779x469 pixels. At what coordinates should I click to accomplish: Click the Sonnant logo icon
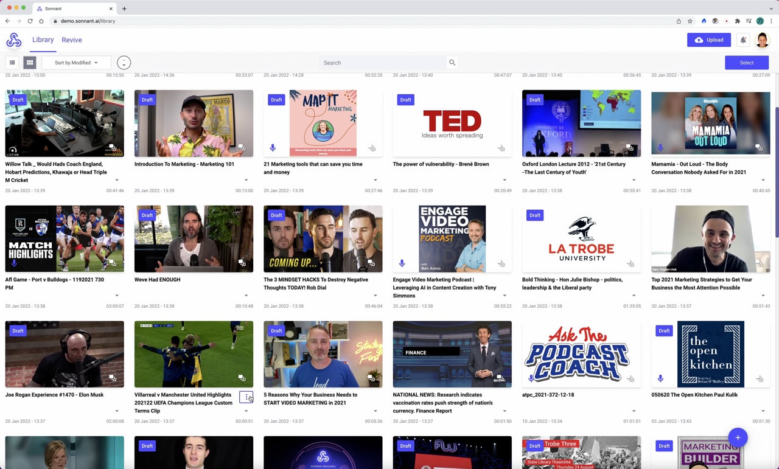point(13,40)
